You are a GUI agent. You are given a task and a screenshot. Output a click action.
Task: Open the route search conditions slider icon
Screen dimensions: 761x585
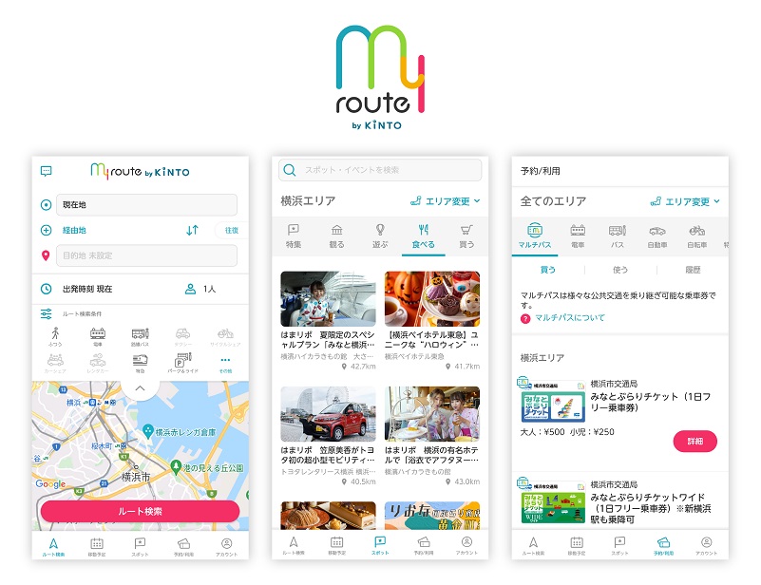tap(47, 313)
